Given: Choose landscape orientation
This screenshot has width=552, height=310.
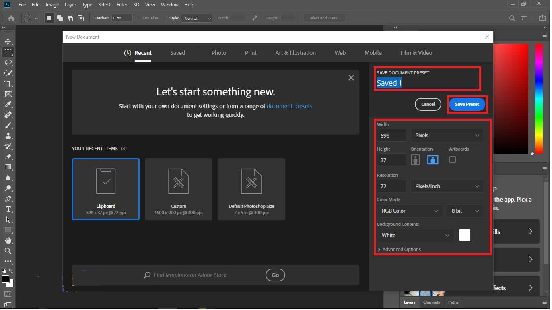Looking at the screenshot, I should point(433,160).
